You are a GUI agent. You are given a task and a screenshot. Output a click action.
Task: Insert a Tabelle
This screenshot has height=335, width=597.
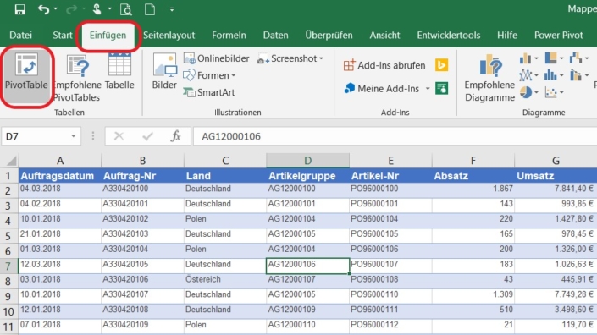pos(119,72)
